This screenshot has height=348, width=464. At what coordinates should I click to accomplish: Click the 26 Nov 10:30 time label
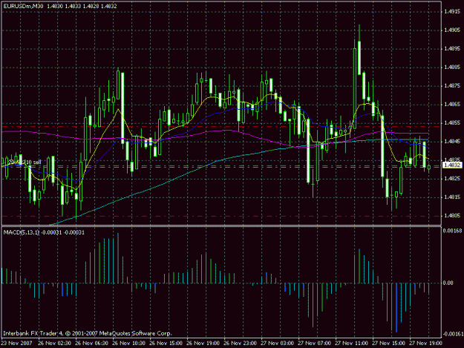coord(128,344)
